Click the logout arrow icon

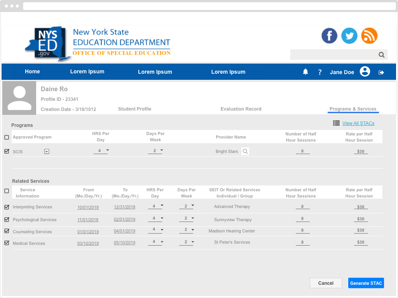[x=381, y=73]
